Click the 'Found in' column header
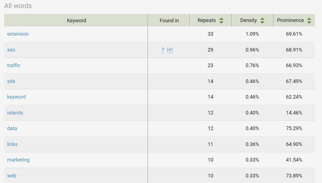The image size is (322, 183). 169,21
